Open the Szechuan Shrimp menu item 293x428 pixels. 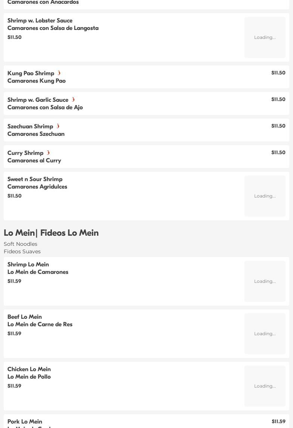[x=30, y=126]
